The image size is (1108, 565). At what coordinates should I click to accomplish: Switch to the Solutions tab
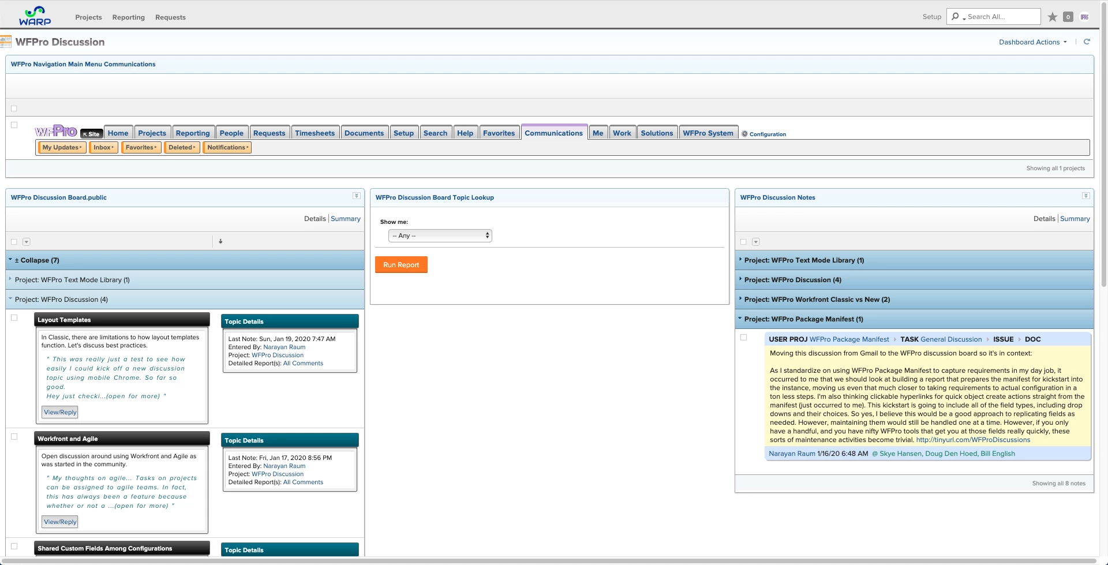point(657,133)
